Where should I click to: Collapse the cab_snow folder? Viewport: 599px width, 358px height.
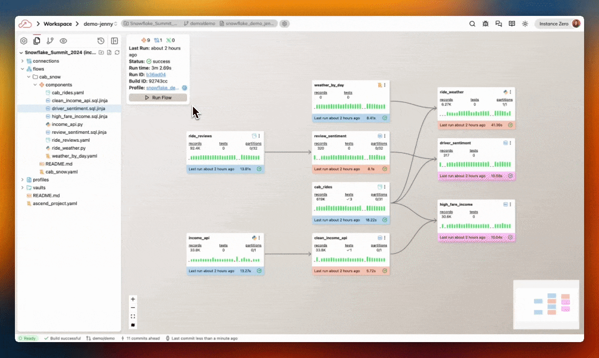pos(28,77)
